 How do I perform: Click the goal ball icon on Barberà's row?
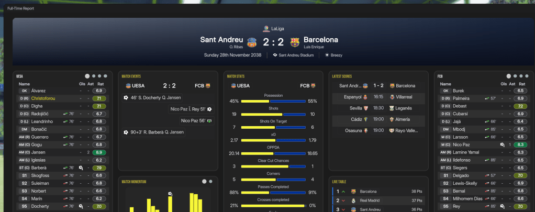tap(81, 168)
